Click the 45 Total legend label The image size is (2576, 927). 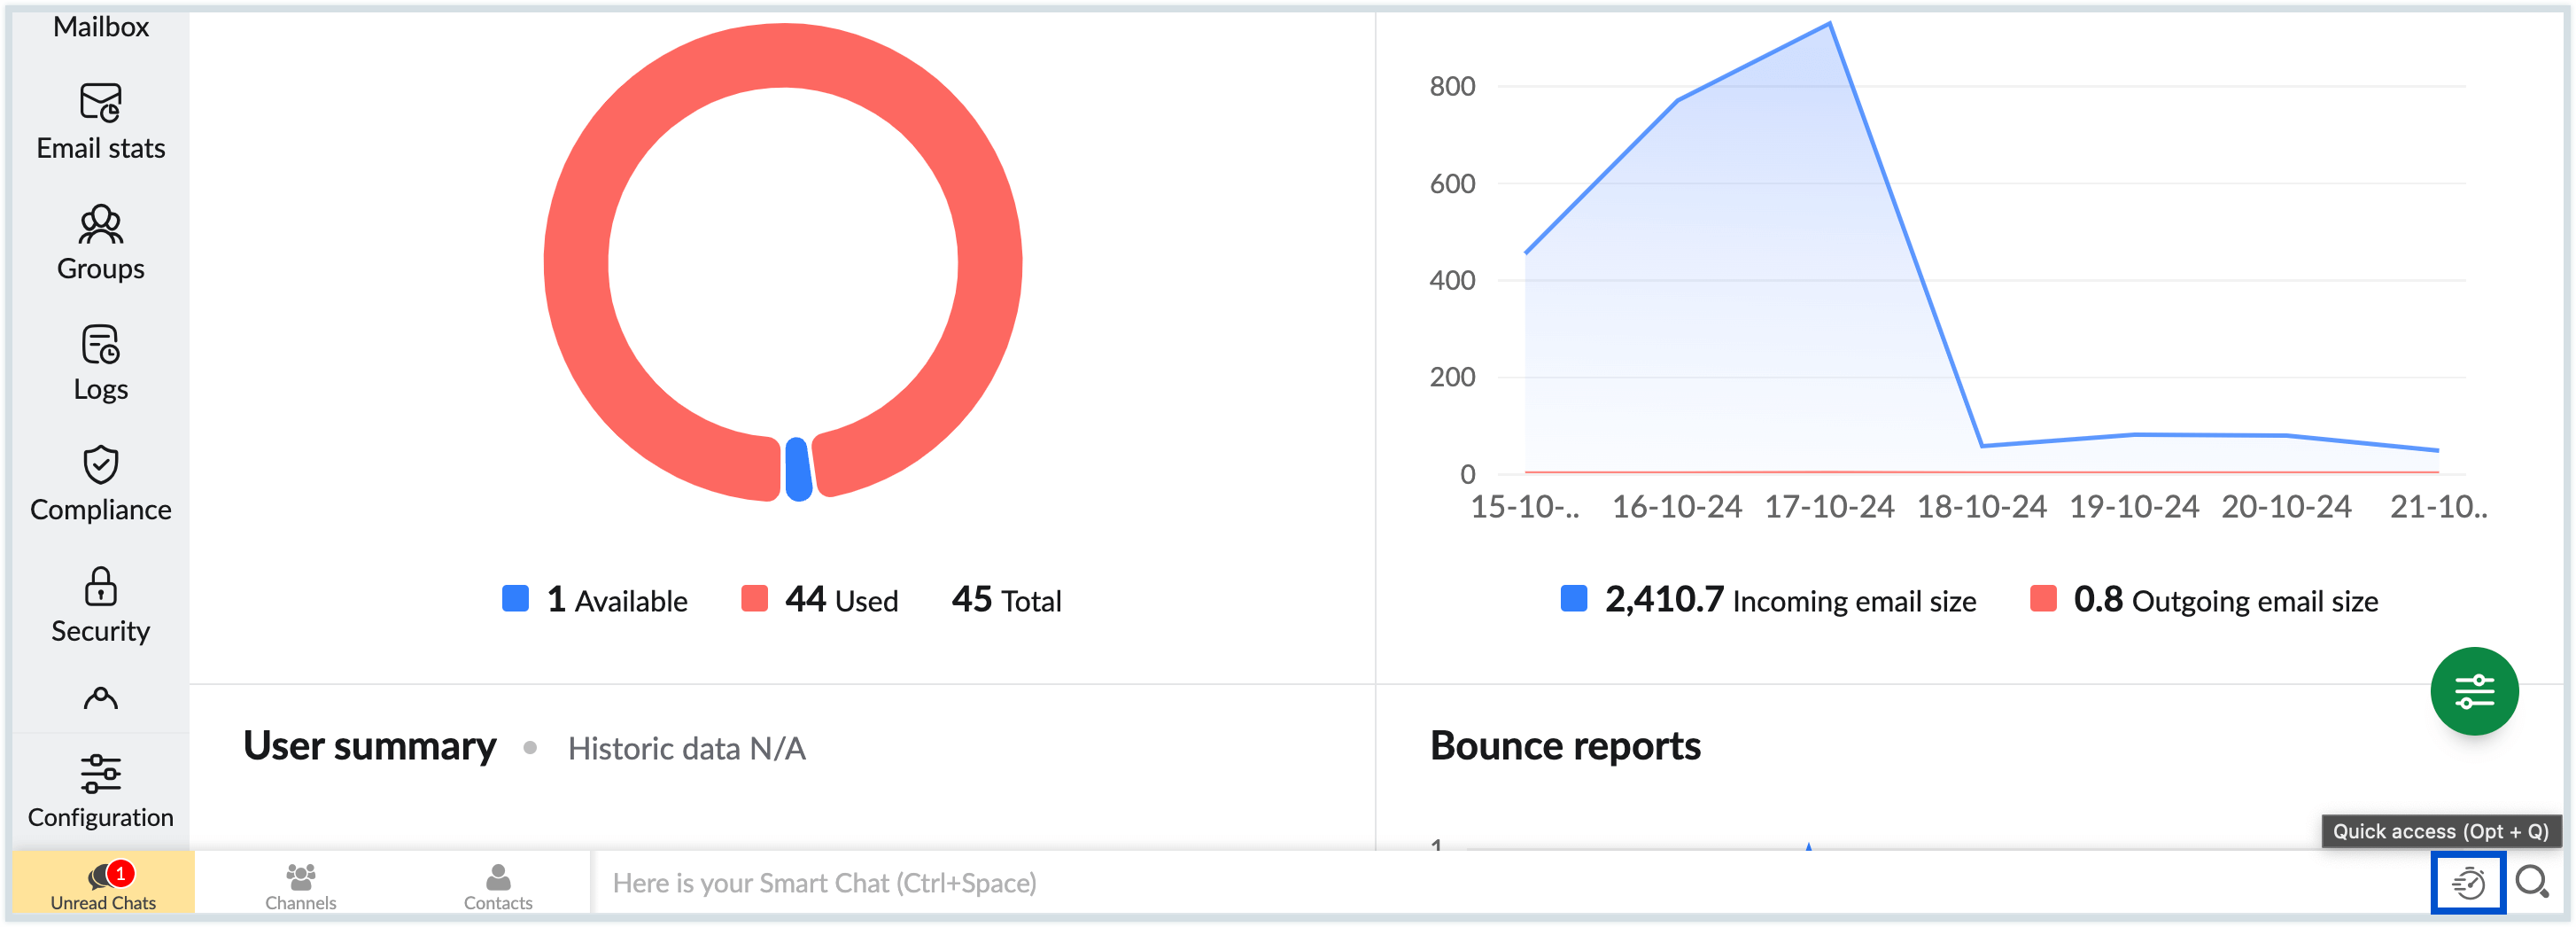pyautogui.click(x=1006, y=600)
